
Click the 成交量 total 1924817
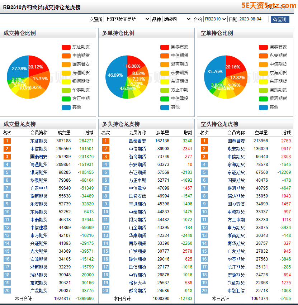62,299
